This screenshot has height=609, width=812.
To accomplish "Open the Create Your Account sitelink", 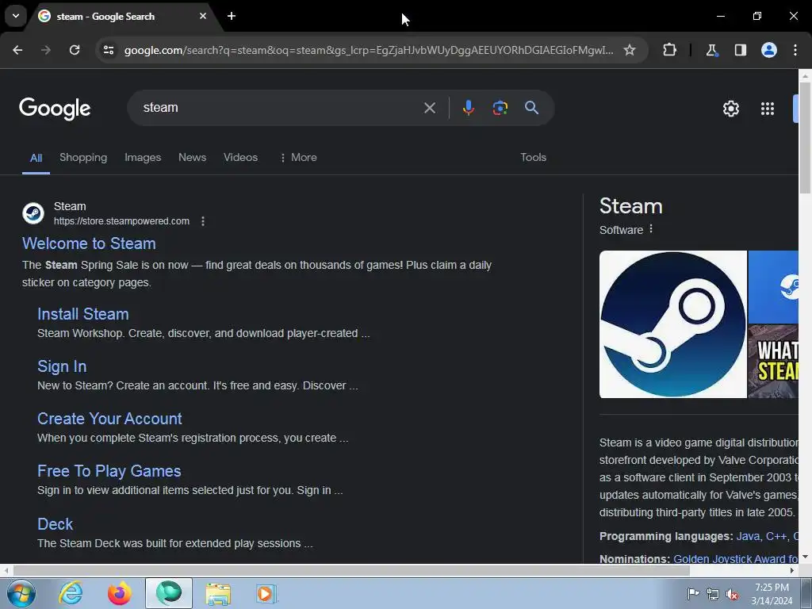I will 109,419.
